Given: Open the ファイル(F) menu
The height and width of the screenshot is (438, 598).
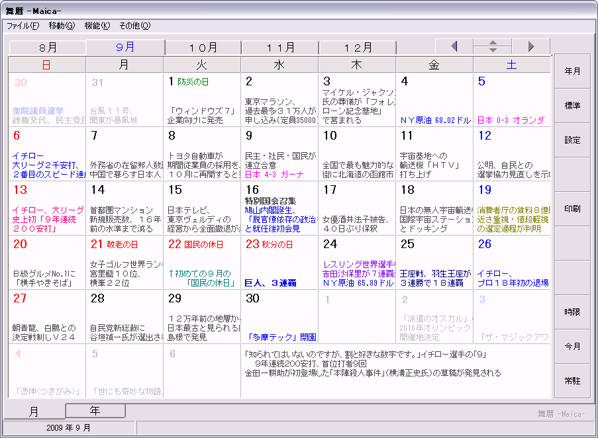Looking at the screenshot, I should (x=22, y=26).
